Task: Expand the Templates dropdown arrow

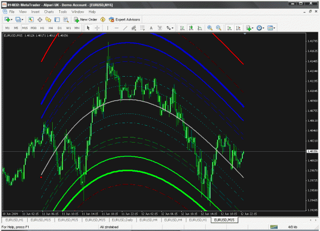Action: (274, 28)
